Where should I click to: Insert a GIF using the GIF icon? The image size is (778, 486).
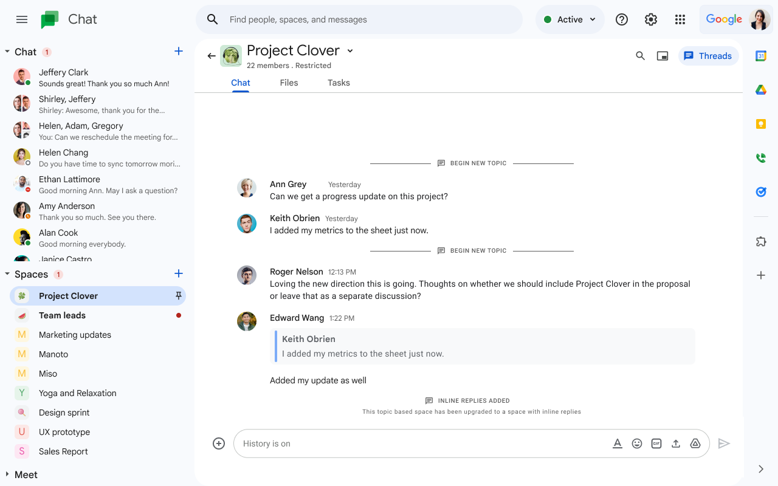[x=656, y=443]
